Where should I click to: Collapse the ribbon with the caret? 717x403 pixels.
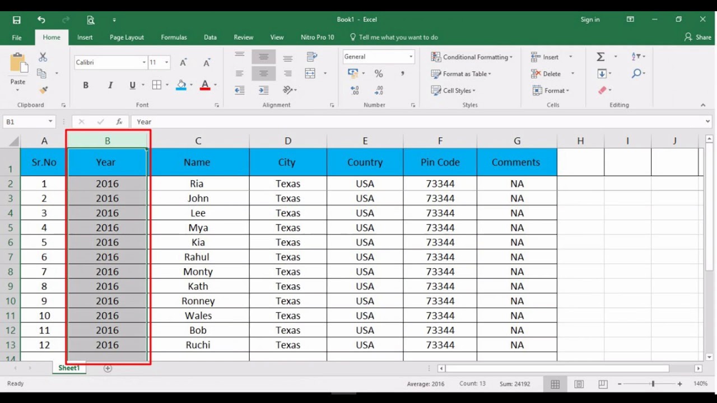click(703, 105)
